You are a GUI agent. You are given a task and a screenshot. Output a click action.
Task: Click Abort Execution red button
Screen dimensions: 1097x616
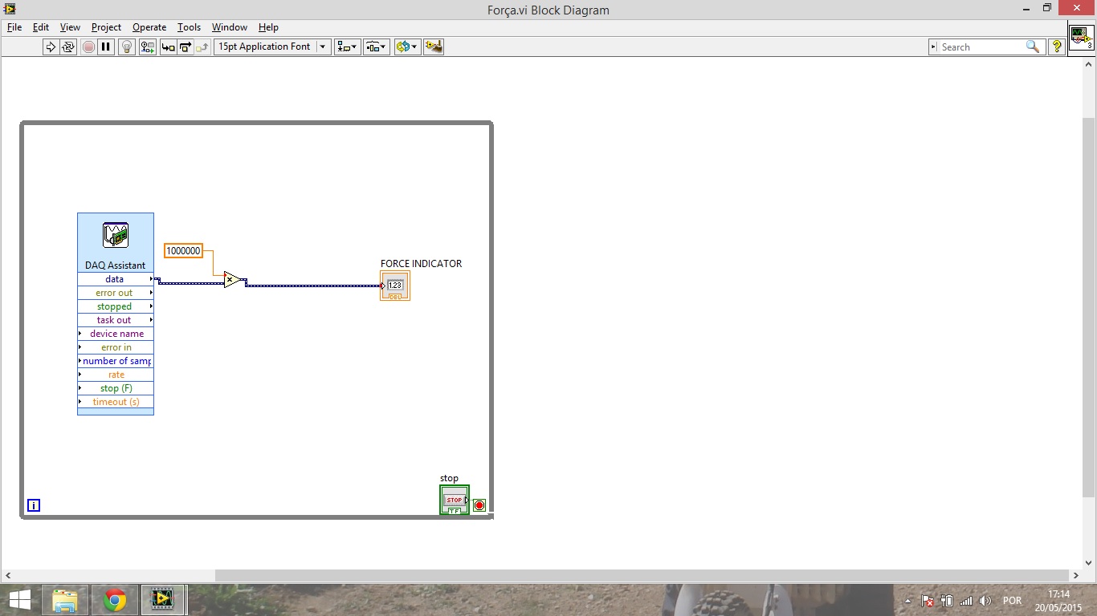(88, 47)
